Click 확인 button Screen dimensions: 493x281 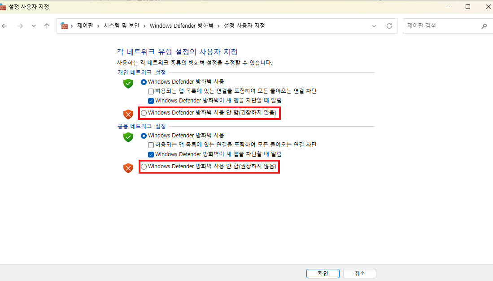323,273
